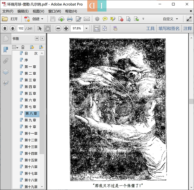Jump to bookmark 第十二章

[31, 140]
